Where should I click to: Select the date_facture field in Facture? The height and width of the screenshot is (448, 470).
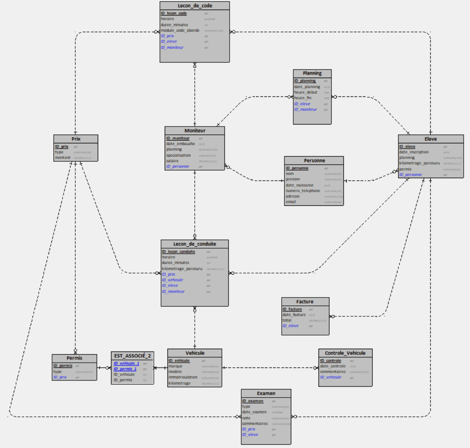click(294, 315)
